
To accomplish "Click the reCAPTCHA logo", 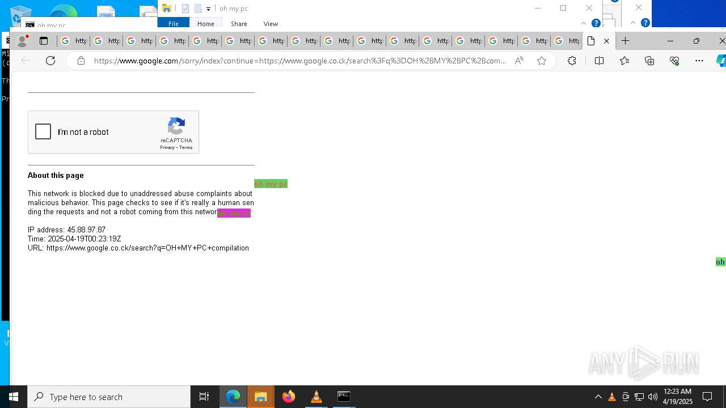I will [176, 126].
